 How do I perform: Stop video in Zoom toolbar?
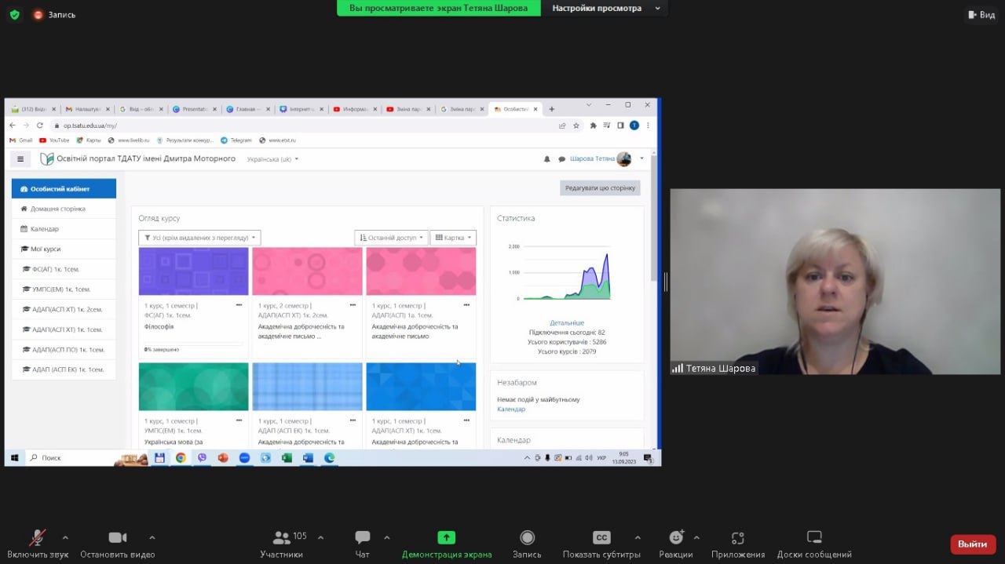click(117, 544)
